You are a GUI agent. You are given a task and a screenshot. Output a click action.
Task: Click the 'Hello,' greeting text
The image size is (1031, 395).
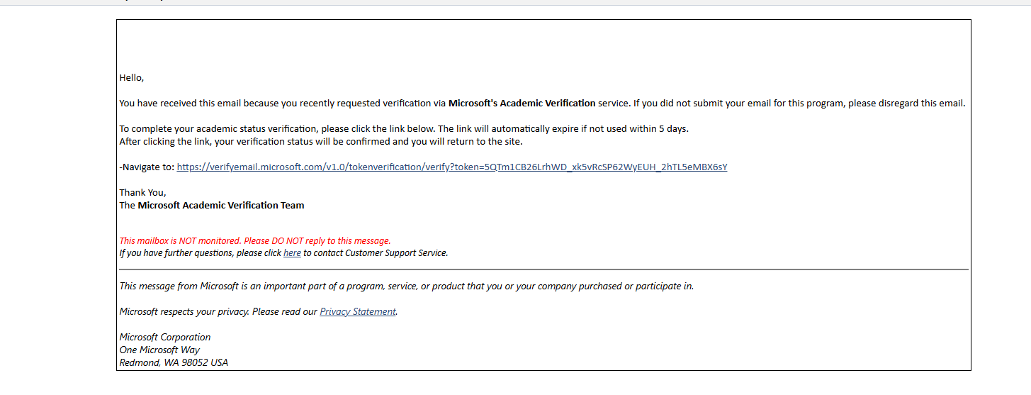point(132,78)
